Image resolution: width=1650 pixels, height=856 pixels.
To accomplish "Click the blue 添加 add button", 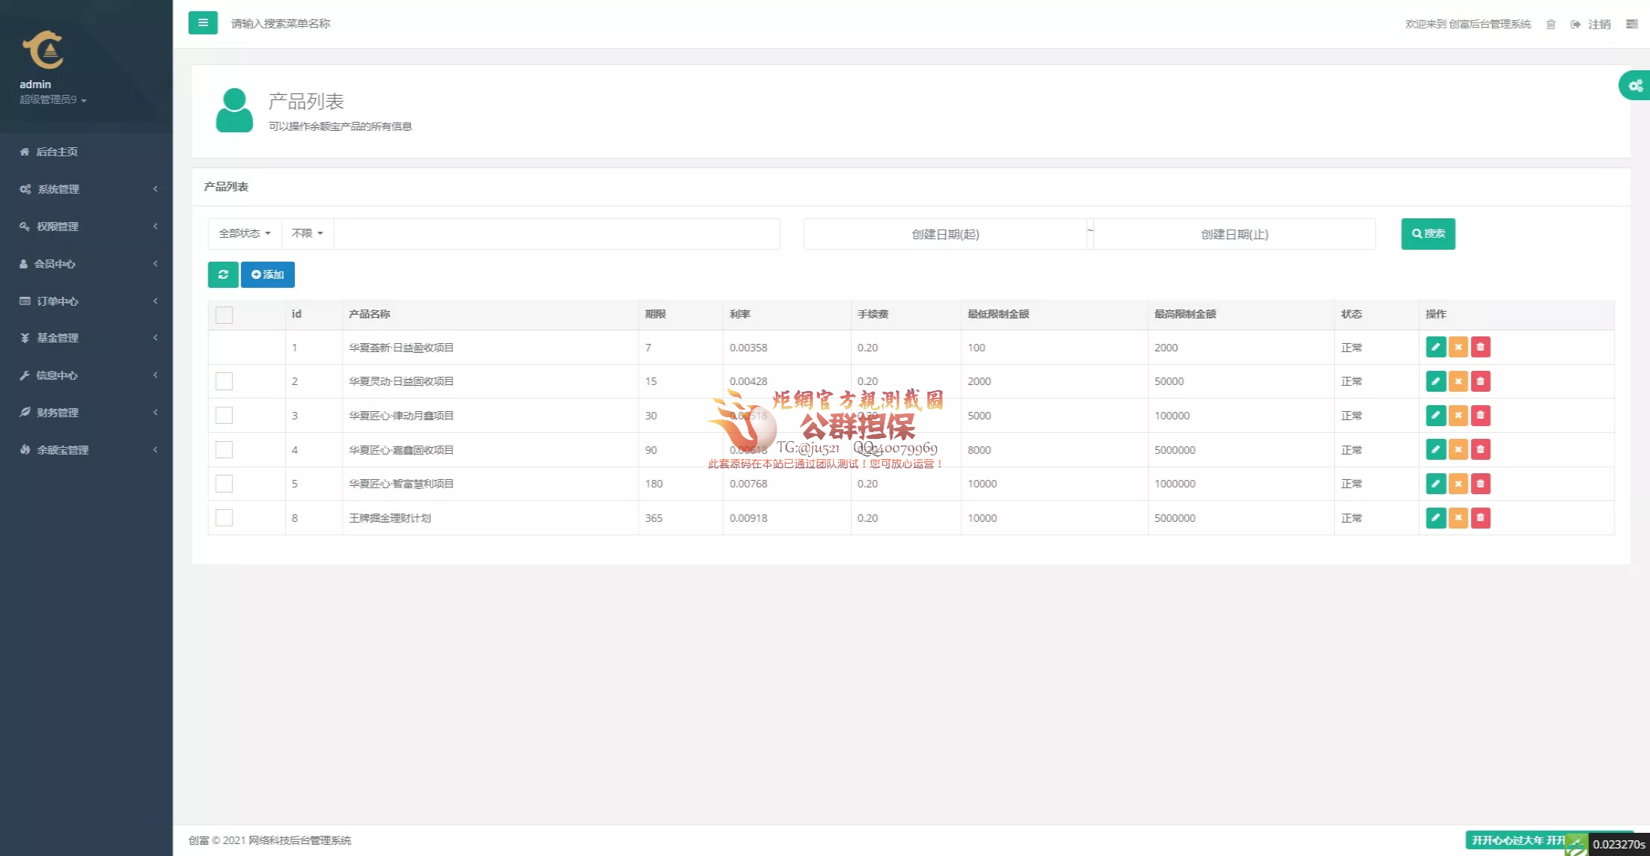I will [x=268, y=274].
